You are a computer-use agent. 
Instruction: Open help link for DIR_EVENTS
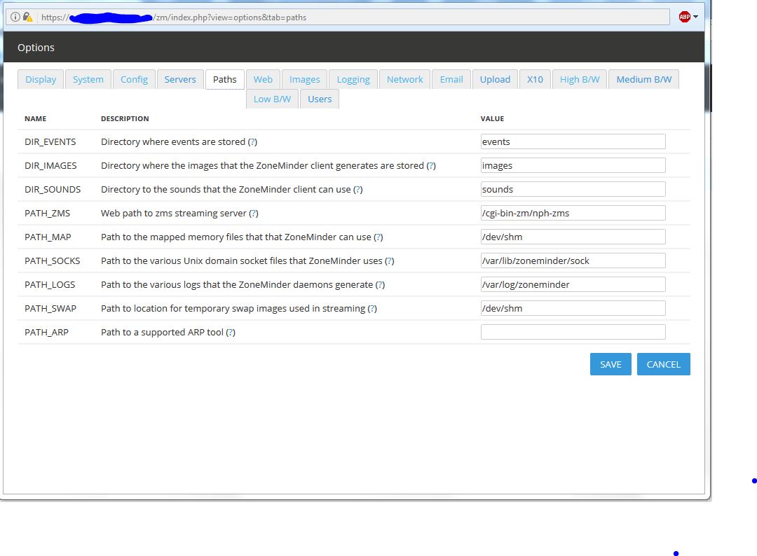[252, 141]
